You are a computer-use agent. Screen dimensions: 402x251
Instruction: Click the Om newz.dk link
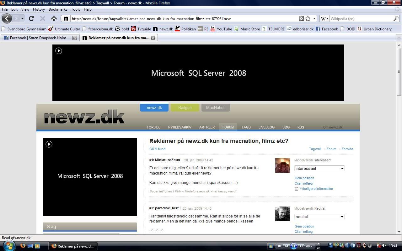pyautogui.click(x=333, y=127)
